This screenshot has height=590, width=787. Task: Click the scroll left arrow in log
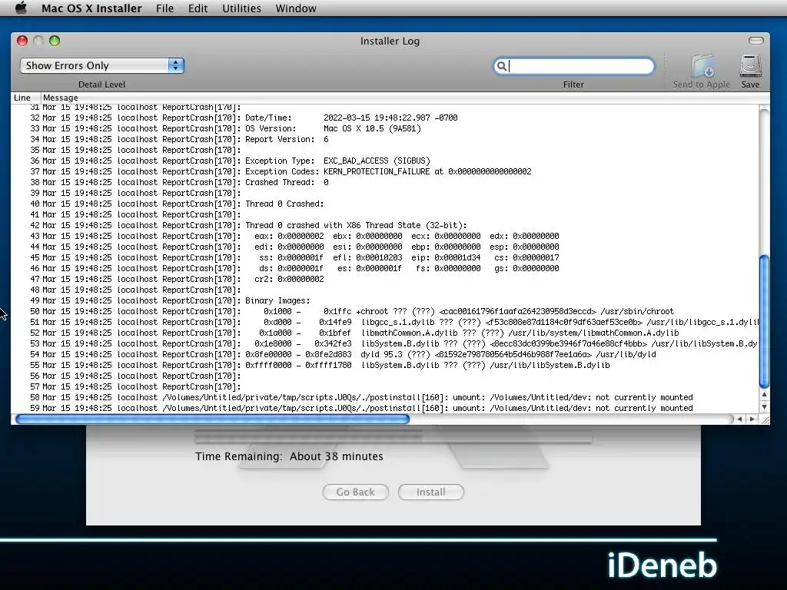(x=739, y=419)
